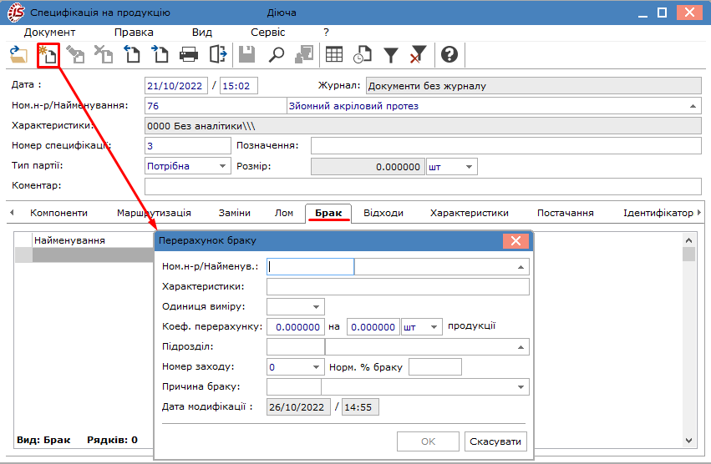Open the Причина браку dropdown
Image resolution: width=711 pixels, height=464 pixels.
(521, 387)
